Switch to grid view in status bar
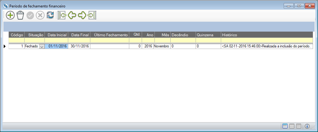The image size is (318, 132). 285,126
